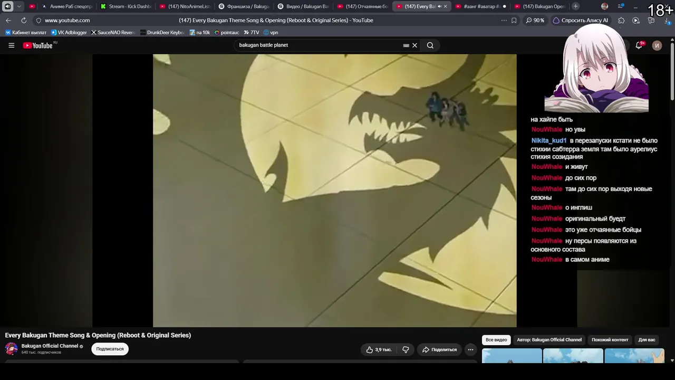This screenshot has width=675, height=380.
Task: Go back to the previous page
Action: tap(8, 20)
